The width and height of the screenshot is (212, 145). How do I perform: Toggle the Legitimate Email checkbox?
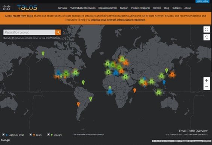(x=3, y=135)
